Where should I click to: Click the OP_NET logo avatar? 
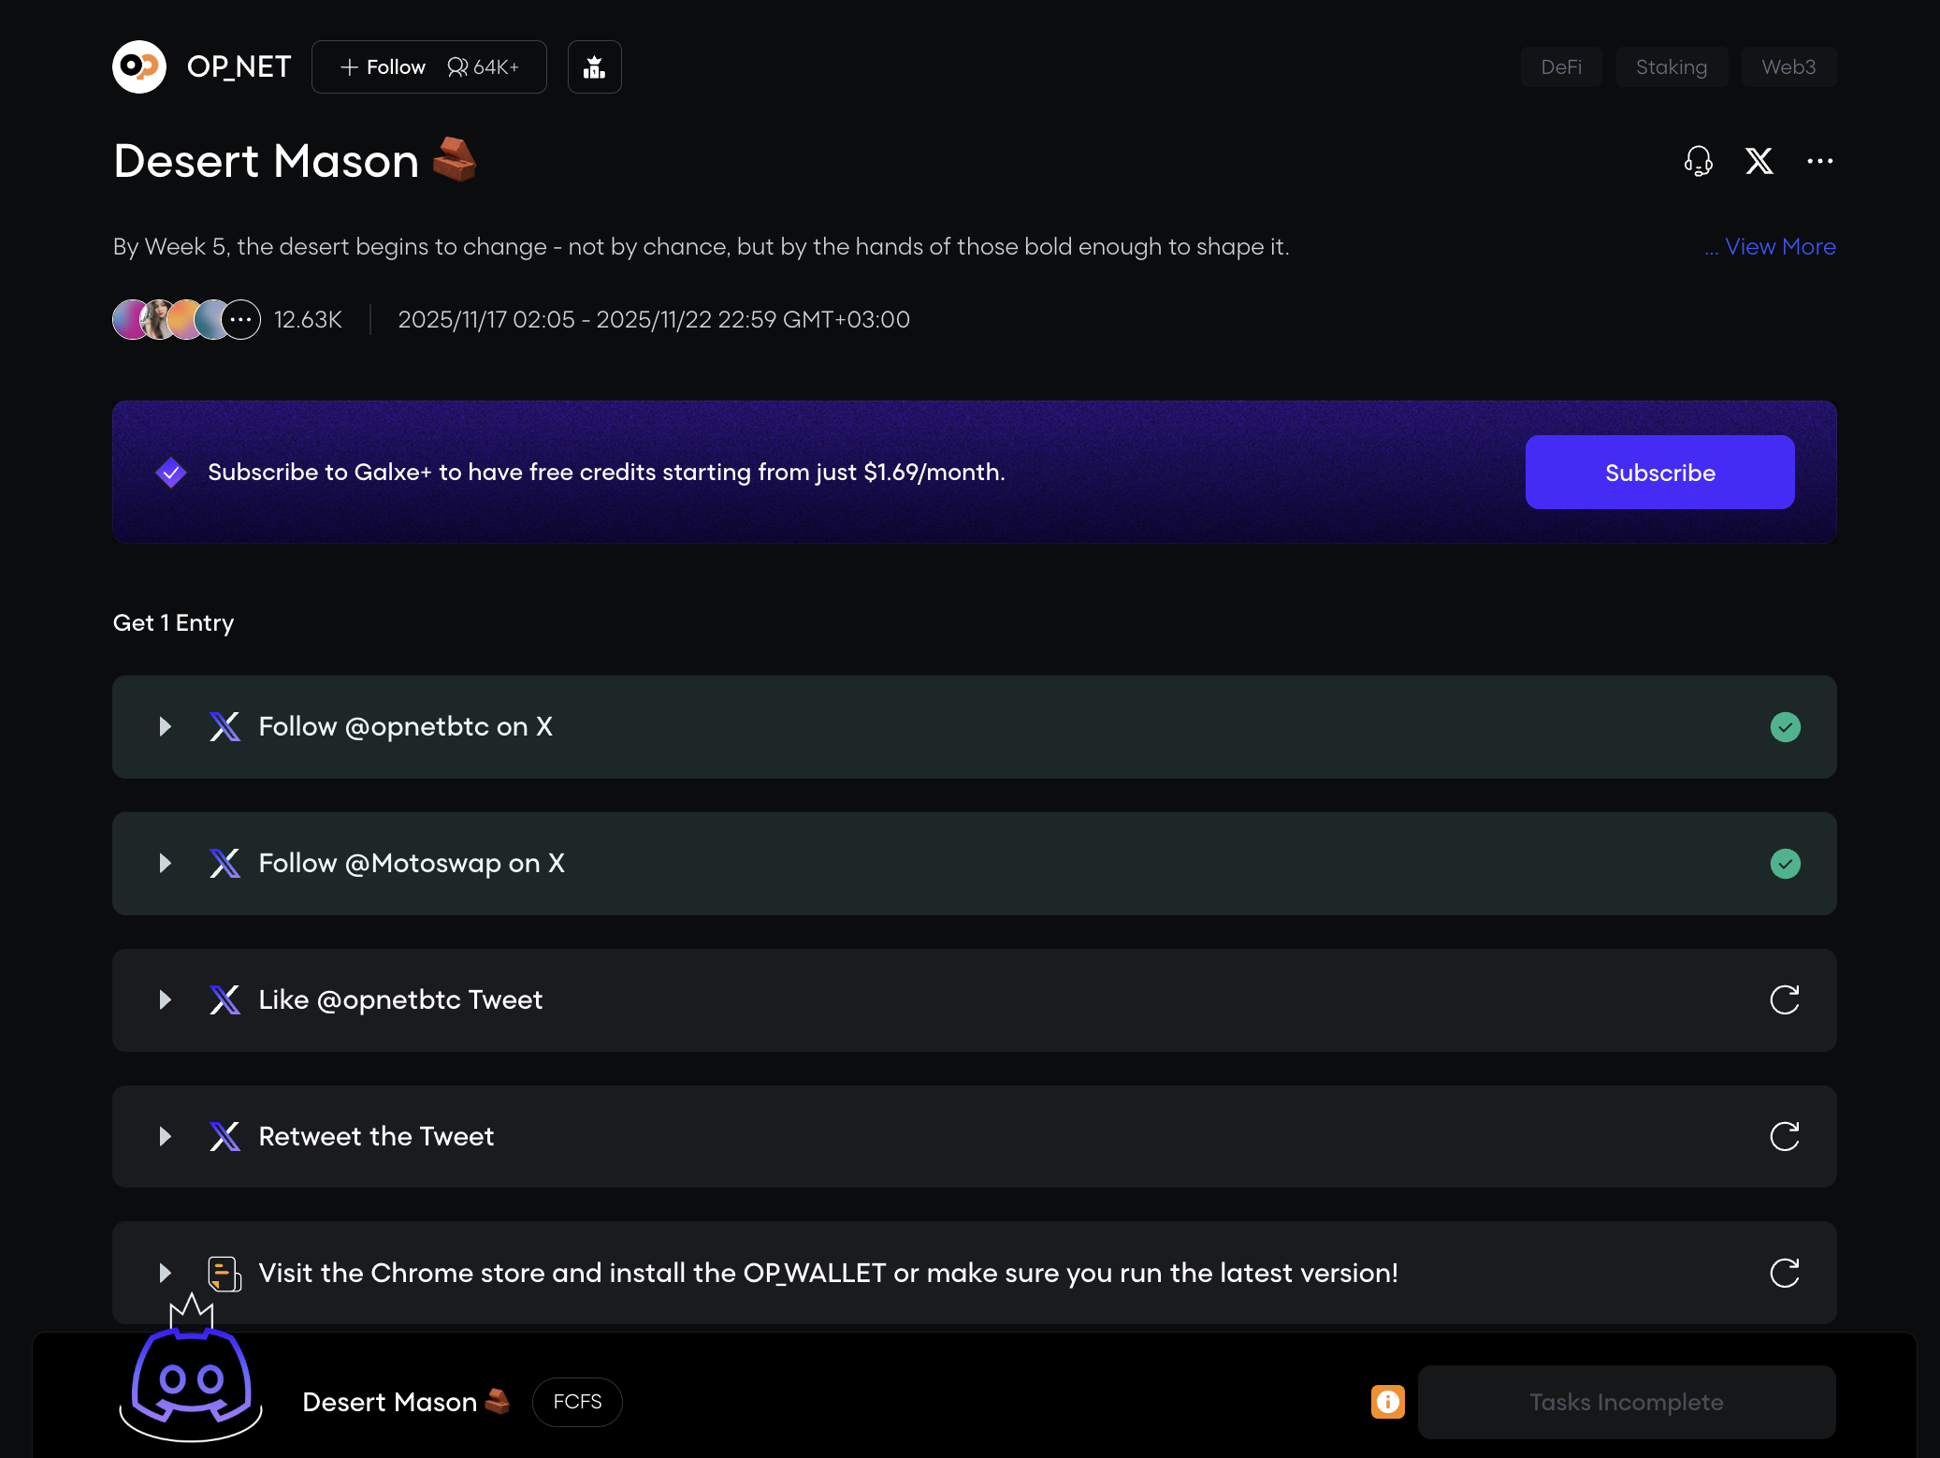(139, 67)
